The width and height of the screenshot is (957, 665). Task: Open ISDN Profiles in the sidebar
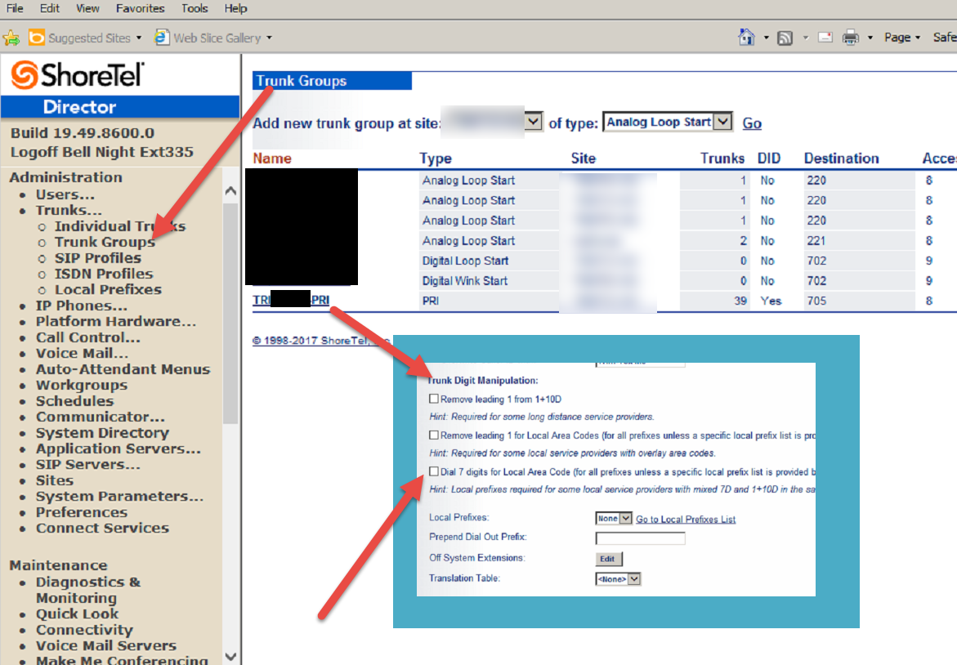(x=104, y=274)
